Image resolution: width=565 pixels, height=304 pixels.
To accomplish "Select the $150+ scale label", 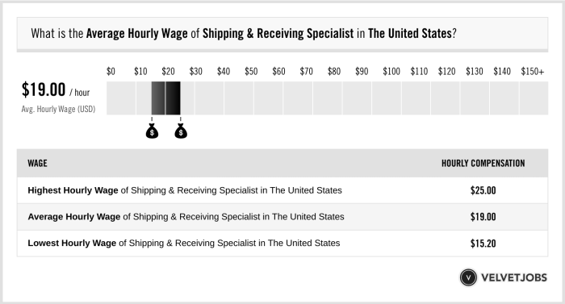I will click(x=532, y=71).
